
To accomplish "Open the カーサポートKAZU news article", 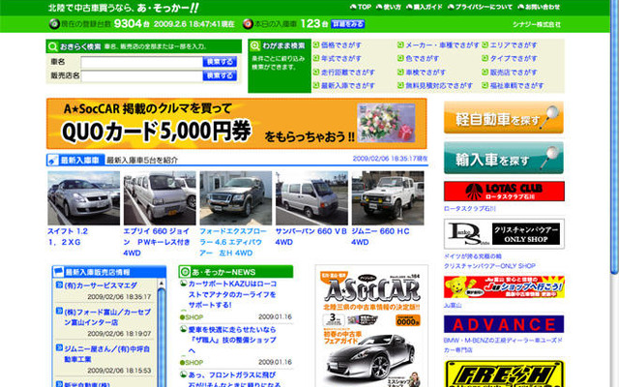I will point(232,294).
